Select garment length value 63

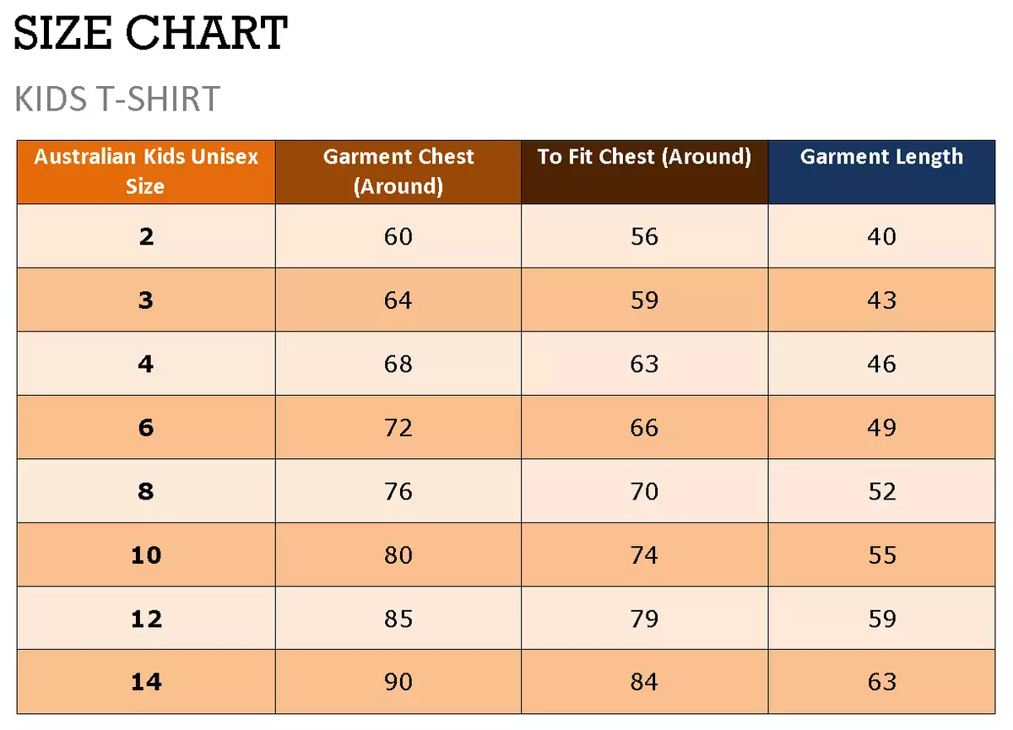[881, 682]
